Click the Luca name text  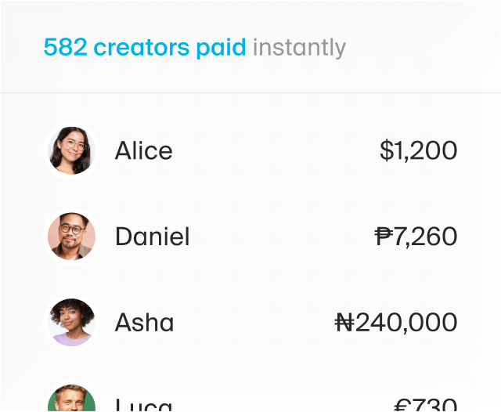[x=143, y=406]
